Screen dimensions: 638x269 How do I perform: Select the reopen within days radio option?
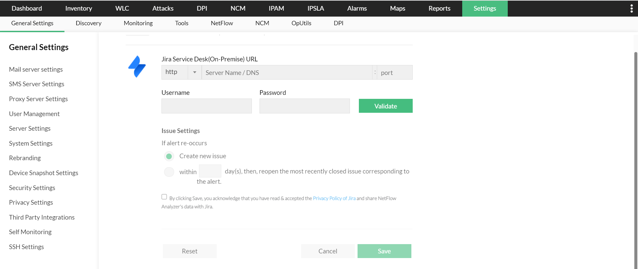(169, 172)
